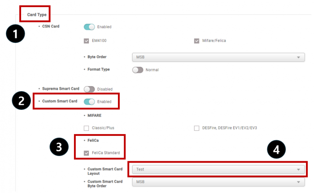Check the DESFire EV1/EV2/EV3 checkbox
The width and height of the screenshot is (314, 193).
[196, 128]
